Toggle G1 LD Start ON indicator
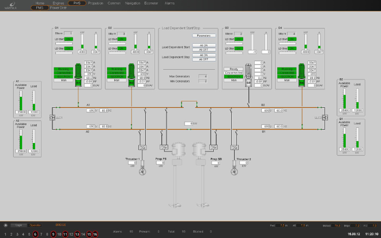 (68, 39)
